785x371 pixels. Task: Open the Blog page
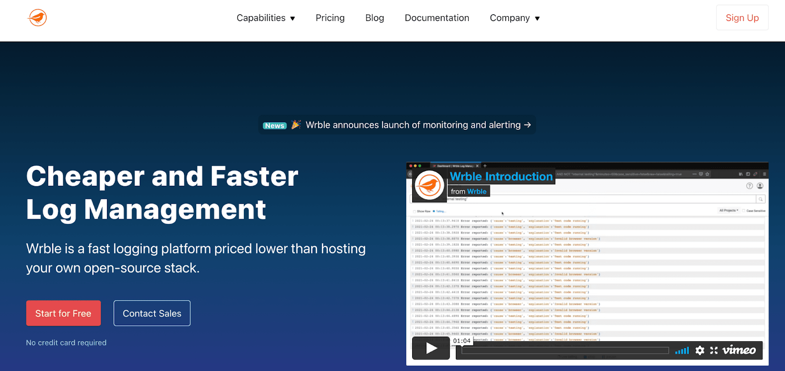click(375, 18)
